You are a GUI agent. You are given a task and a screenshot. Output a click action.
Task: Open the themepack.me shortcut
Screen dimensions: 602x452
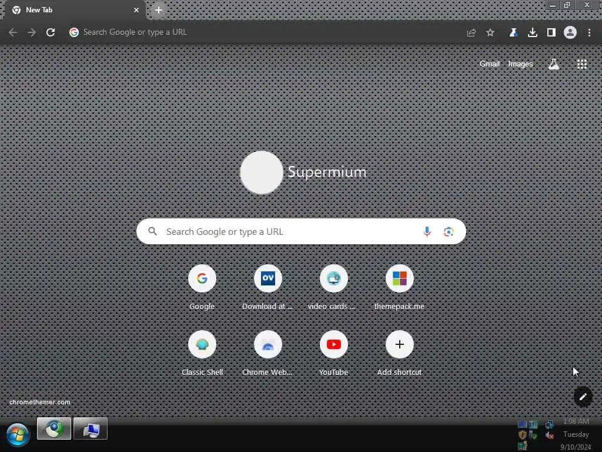coord(399,287)
